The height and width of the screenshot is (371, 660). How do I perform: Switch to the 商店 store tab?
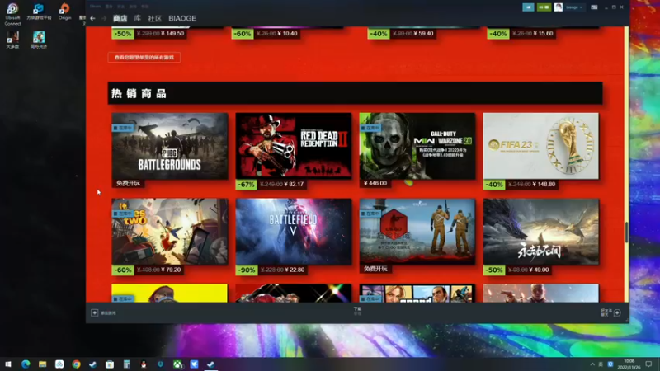click(x=120, y=18)
